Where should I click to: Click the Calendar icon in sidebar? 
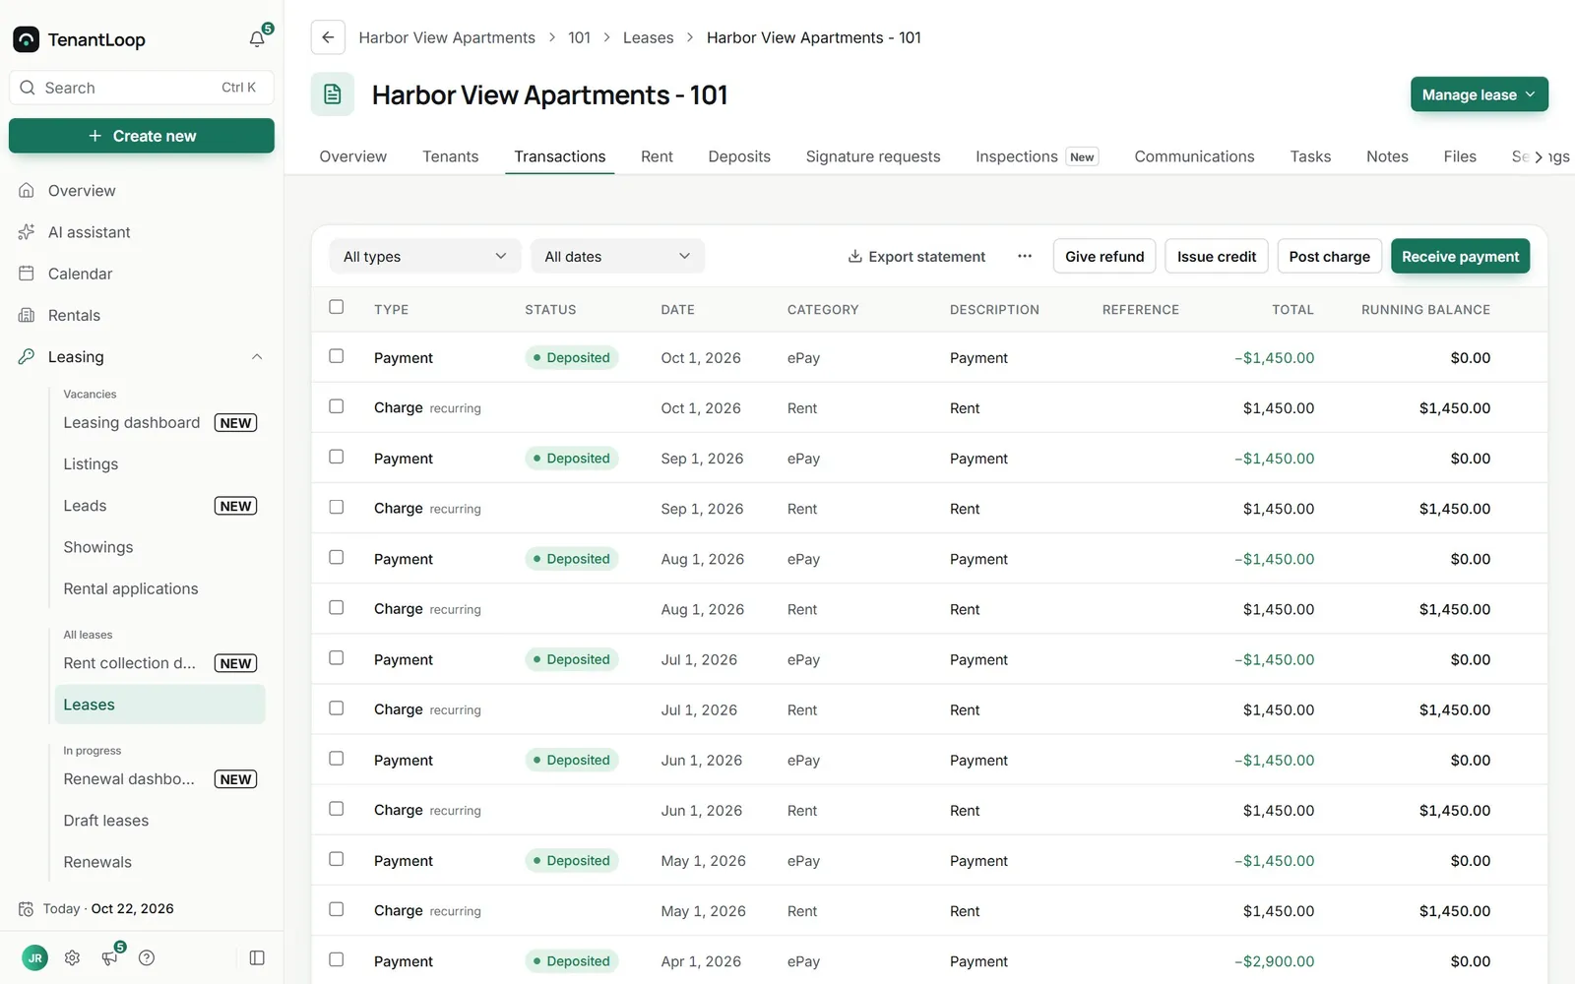pyautogui.click(x=27, y=274)
